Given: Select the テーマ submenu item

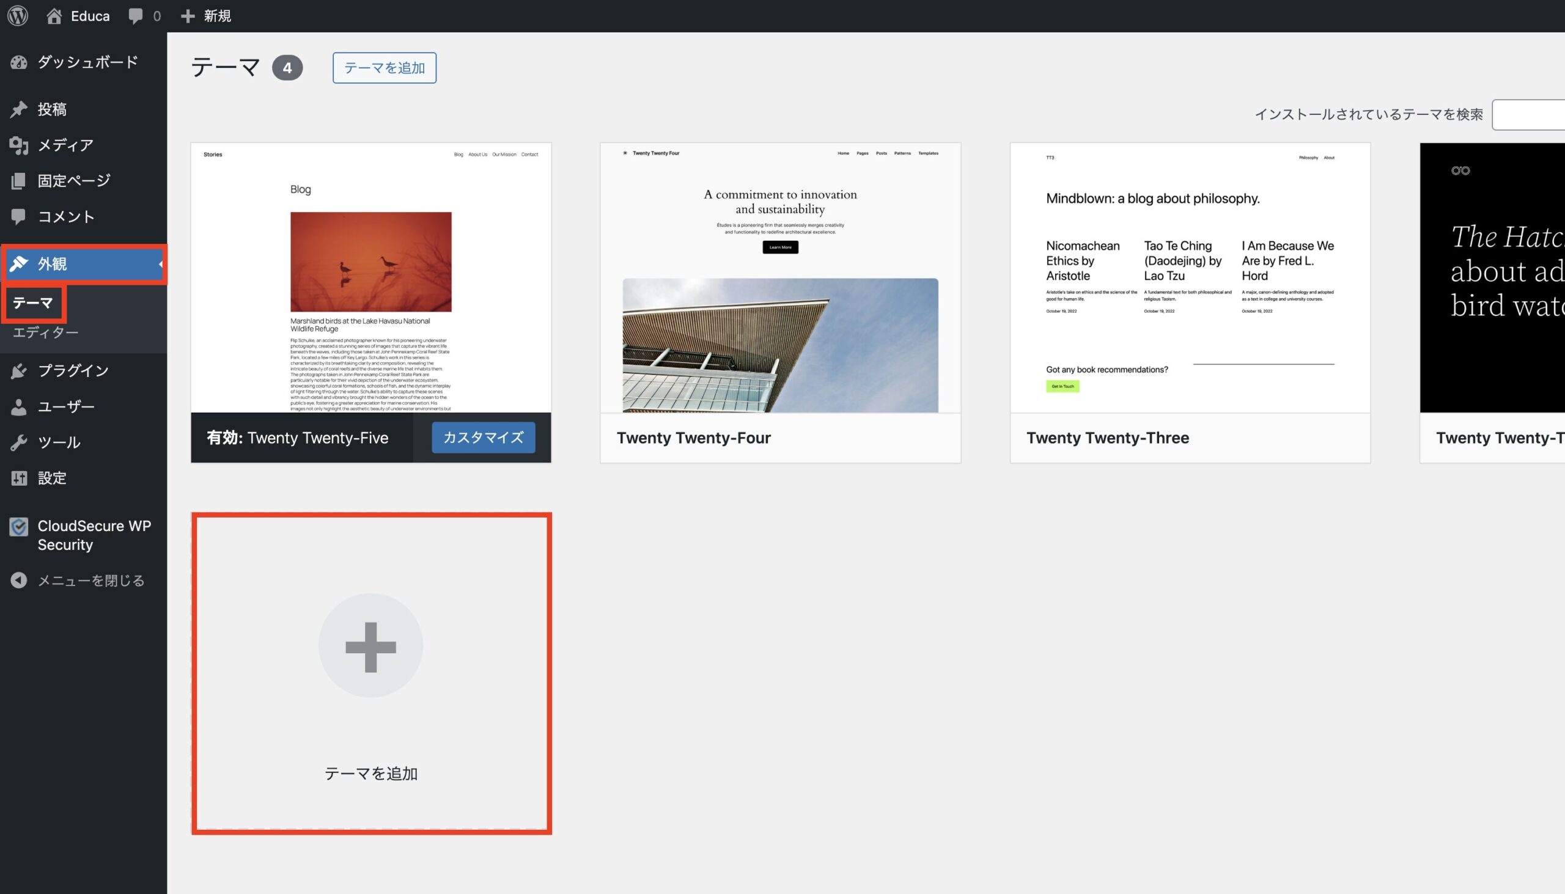Looking at the screenshot, I should pyautogui.click(x=33, y=302).
